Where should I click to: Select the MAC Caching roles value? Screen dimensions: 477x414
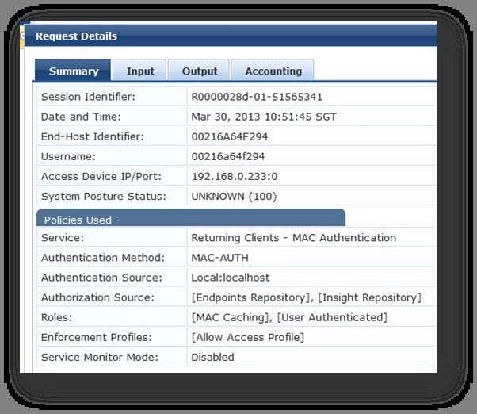(x=230, y=317)
